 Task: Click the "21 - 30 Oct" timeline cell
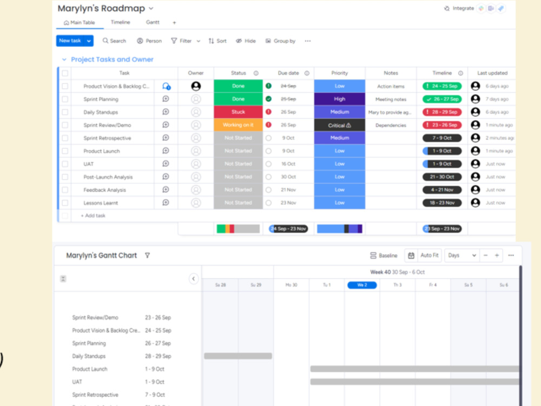tap(442, 177)
